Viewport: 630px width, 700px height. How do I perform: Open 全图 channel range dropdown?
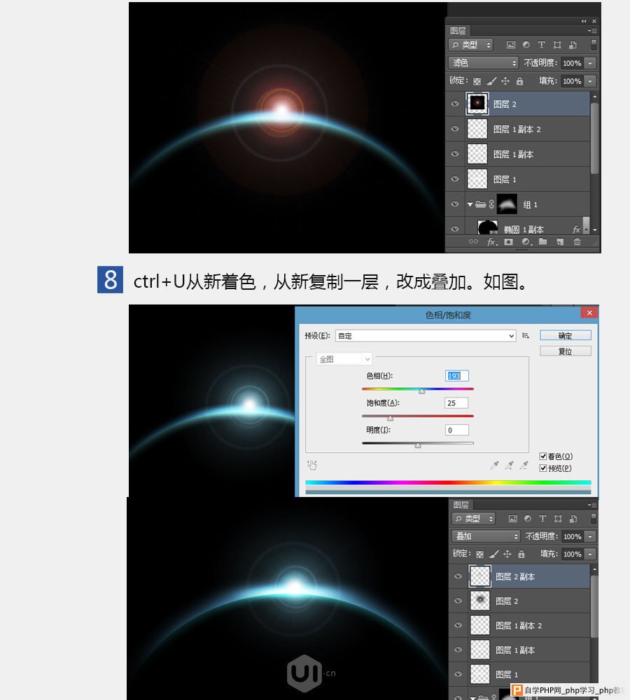point(344,359)
